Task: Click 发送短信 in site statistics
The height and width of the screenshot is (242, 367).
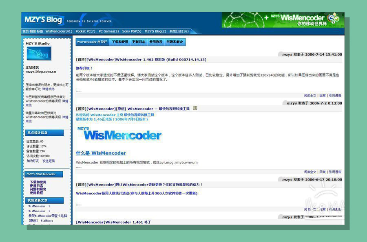Action: pos(49,161)
